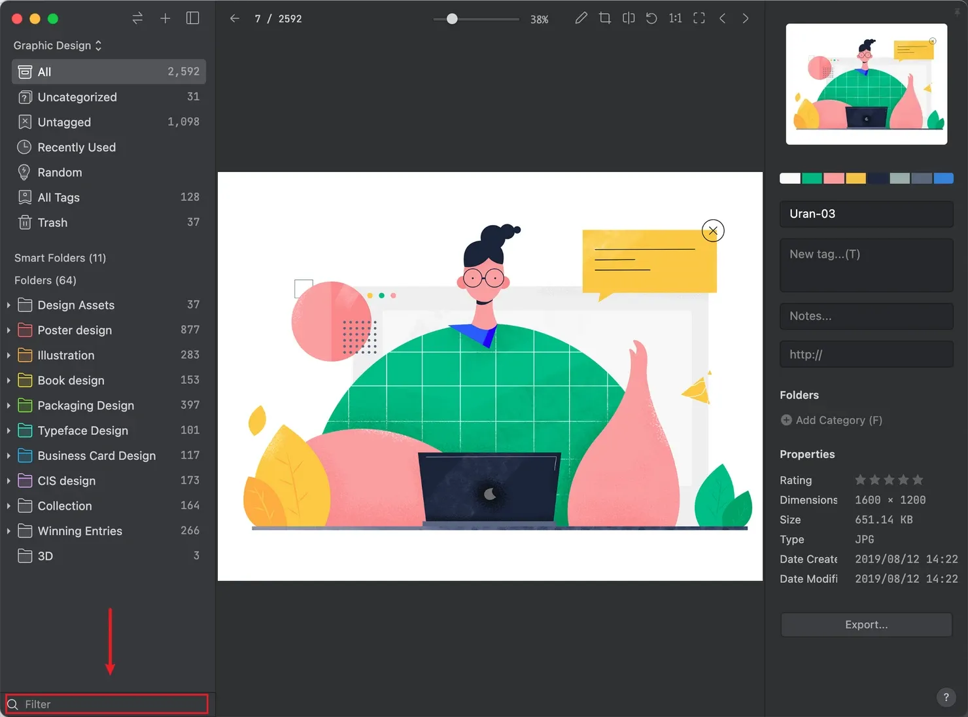
Task: Click the back arrow icon
Action: pyautogui.click(x=234, y=18)
